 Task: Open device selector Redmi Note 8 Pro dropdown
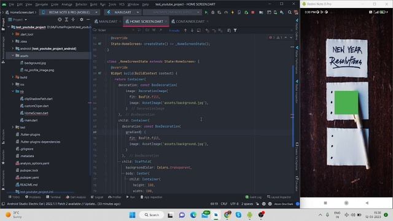[69, 12]
